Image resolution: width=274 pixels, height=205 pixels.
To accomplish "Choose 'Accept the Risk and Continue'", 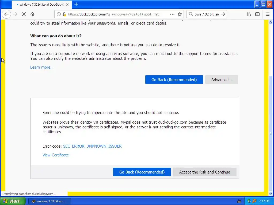I will 205,172.
